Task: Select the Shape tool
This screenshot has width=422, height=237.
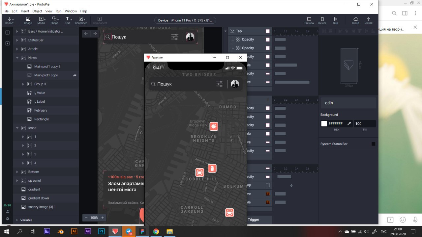Action: click(x=54, y=20)
